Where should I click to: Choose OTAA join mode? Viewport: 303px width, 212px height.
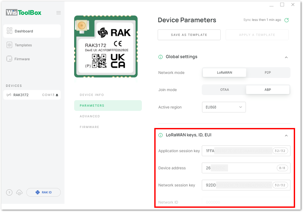pos(224,90)
